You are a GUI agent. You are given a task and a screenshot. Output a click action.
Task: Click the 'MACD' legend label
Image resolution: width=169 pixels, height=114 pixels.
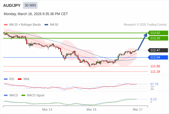click(14, 95)
